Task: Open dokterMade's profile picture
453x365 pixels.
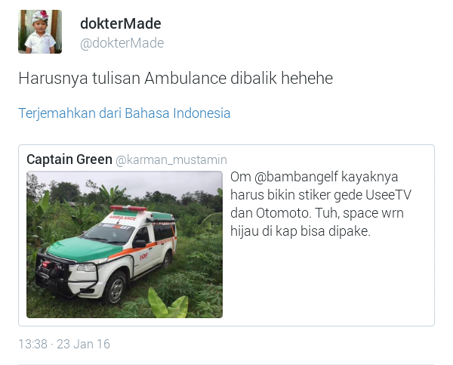Action: (40, 32)
